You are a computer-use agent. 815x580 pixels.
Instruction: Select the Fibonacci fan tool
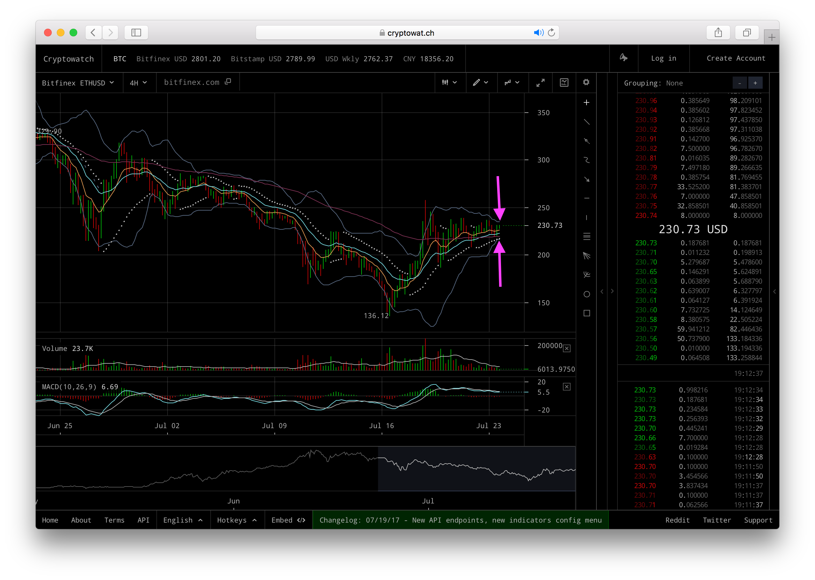587,256
